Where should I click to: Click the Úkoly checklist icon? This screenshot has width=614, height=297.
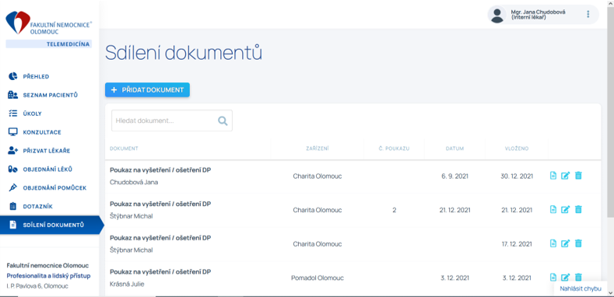(13, 114)
